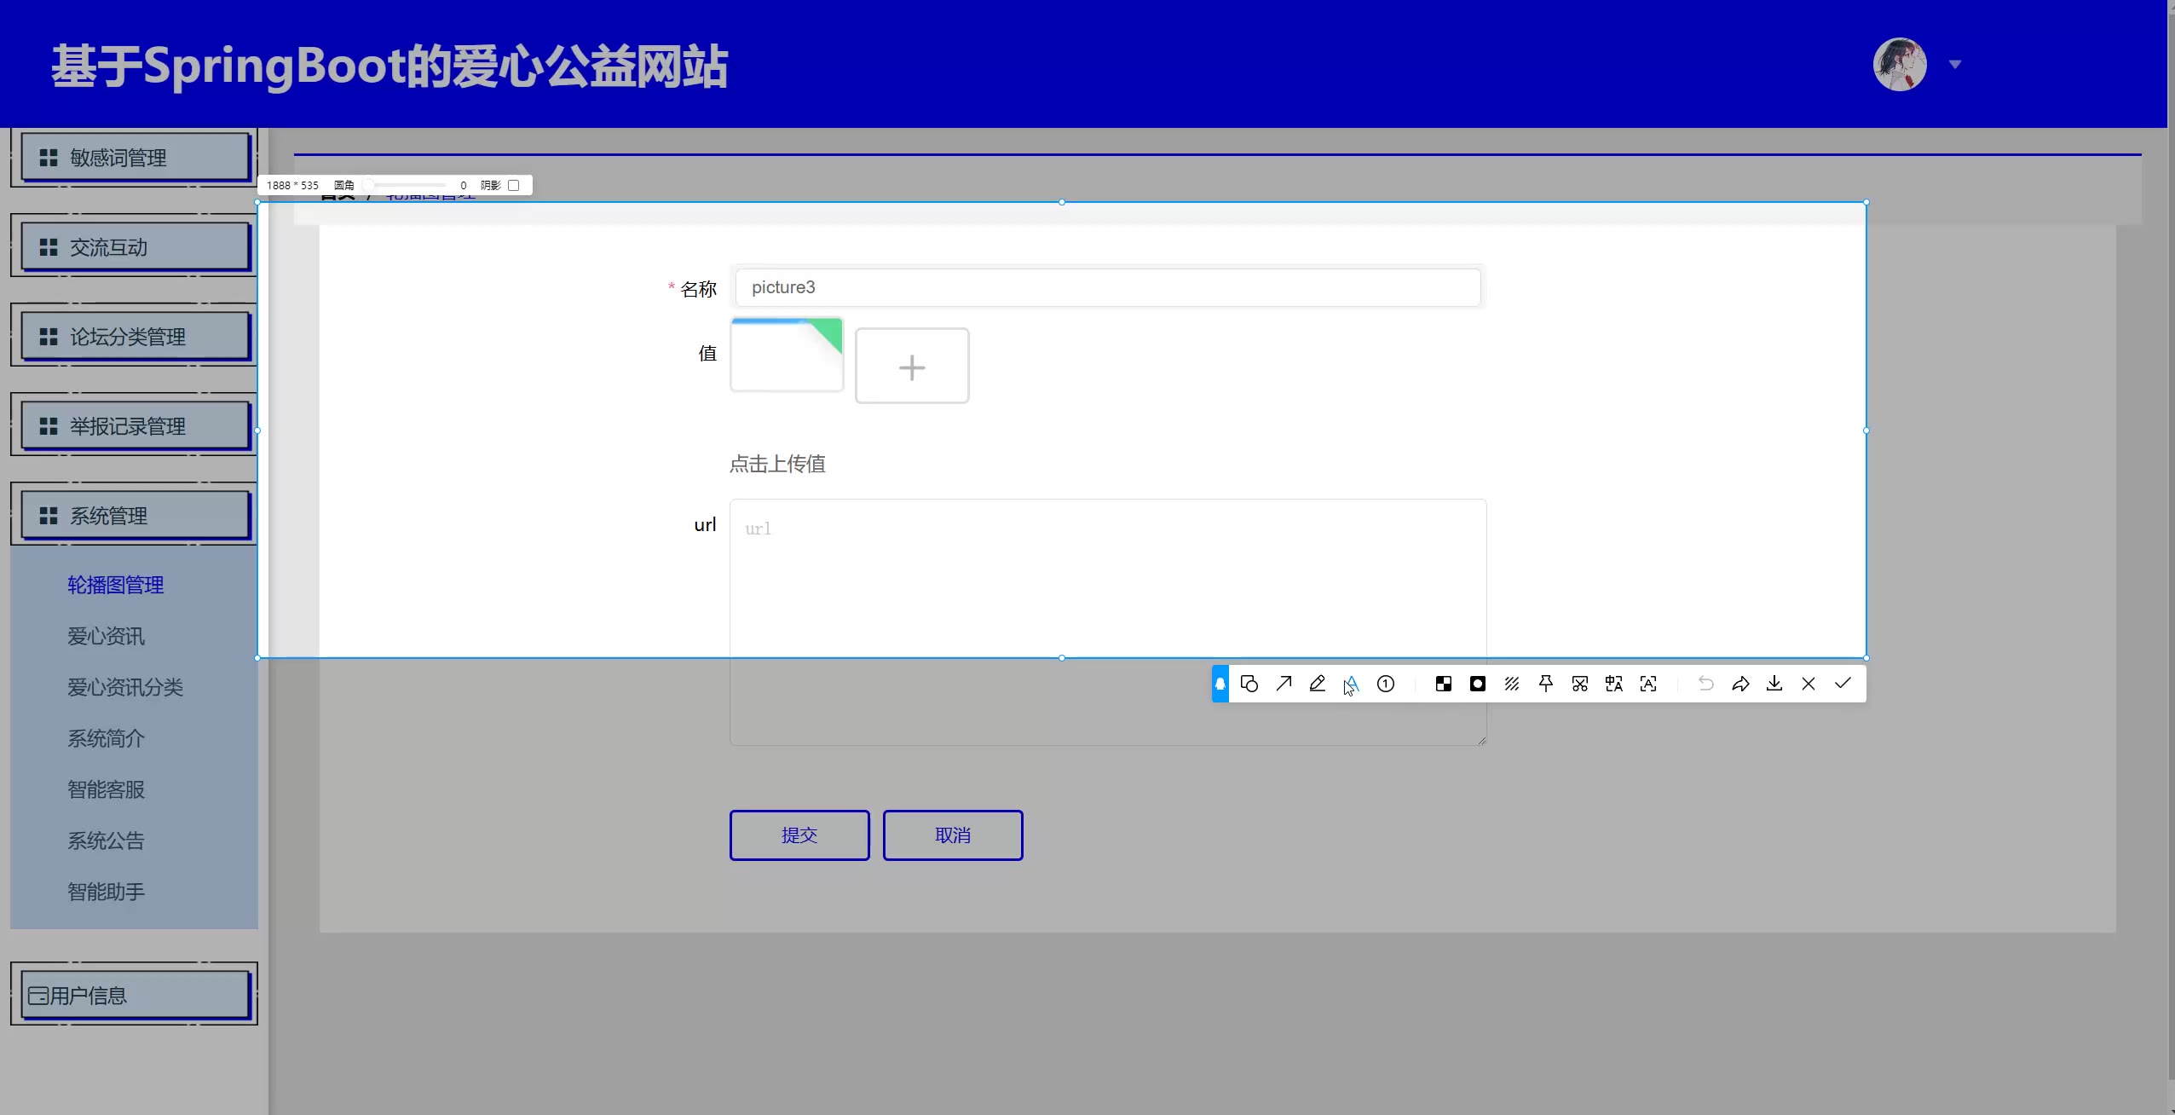Select the arrow drawing tool
Image resolution: width=2175 pixels, height=1115 pixels.
tap(1284, 684)
